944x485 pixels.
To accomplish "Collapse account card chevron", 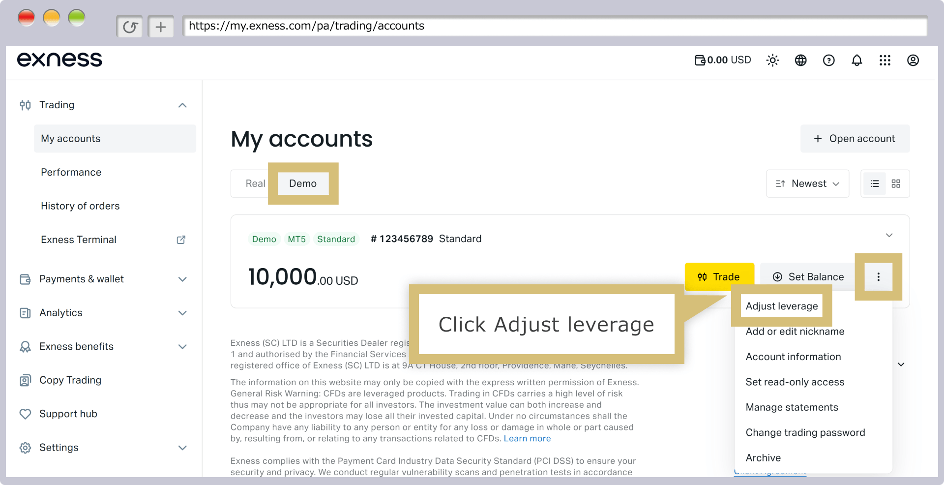I will [x=889, y=235].
